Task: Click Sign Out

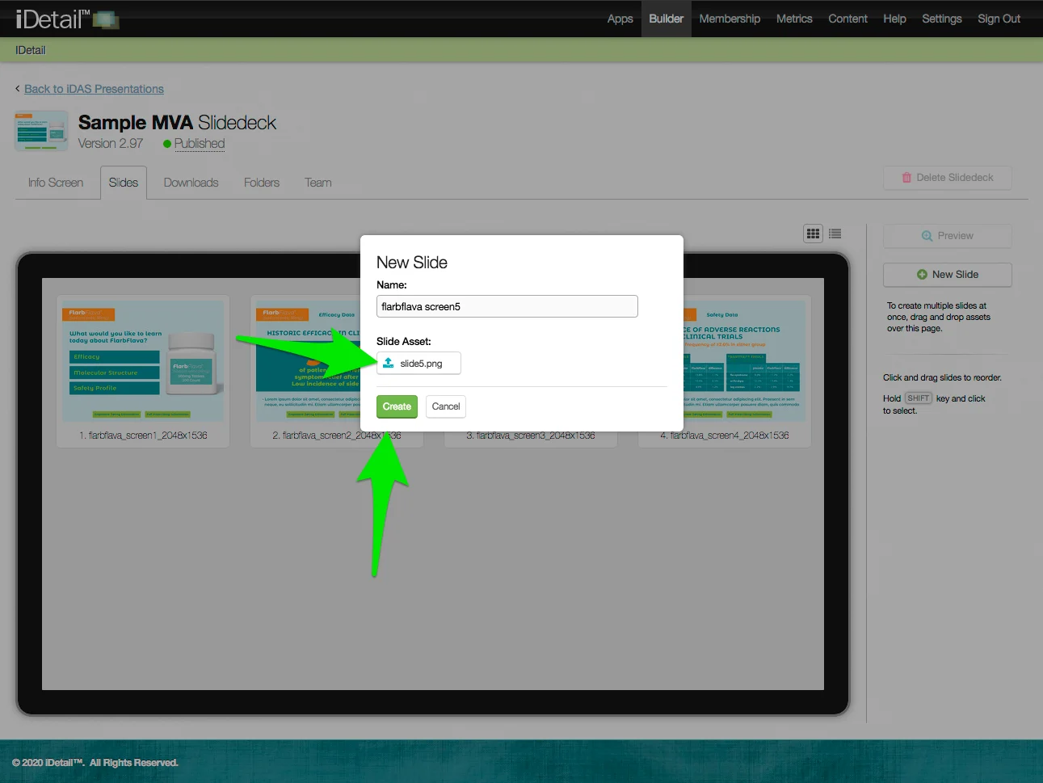Action: pos(999,19)
